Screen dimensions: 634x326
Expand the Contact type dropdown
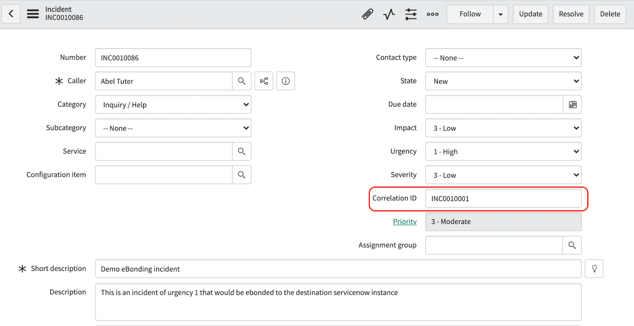(504, 58)
